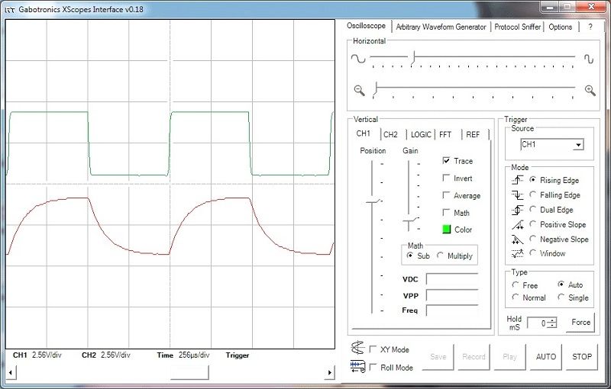Click the horizontal time base slider handle
The width and height of the screenshot is (611, 389).
[x=413, y=57]
